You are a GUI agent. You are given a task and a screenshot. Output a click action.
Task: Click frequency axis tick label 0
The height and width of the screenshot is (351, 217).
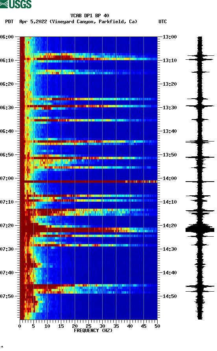pos(20,326)
